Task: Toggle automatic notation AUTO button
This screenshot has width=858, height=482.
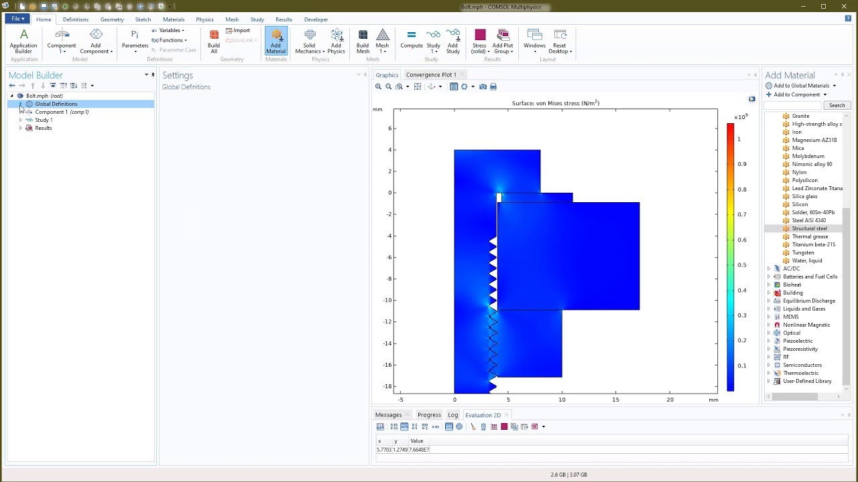Action: click(x=404, y=426)
